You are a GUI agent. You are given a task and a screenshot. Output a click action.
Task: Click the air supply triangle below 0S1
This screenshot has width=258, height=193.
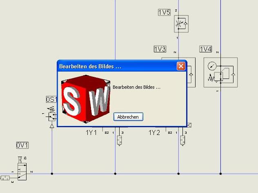tap(52, 126)
